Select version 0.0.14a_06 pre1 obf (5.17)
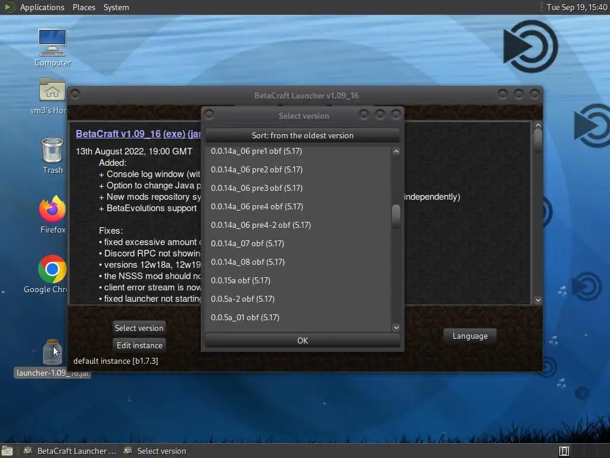This screenshot has height=458, width=610. 298,151
